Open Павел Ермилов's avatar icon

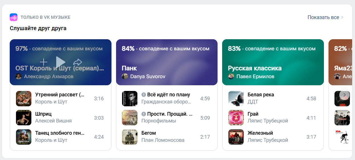point(231,76)
